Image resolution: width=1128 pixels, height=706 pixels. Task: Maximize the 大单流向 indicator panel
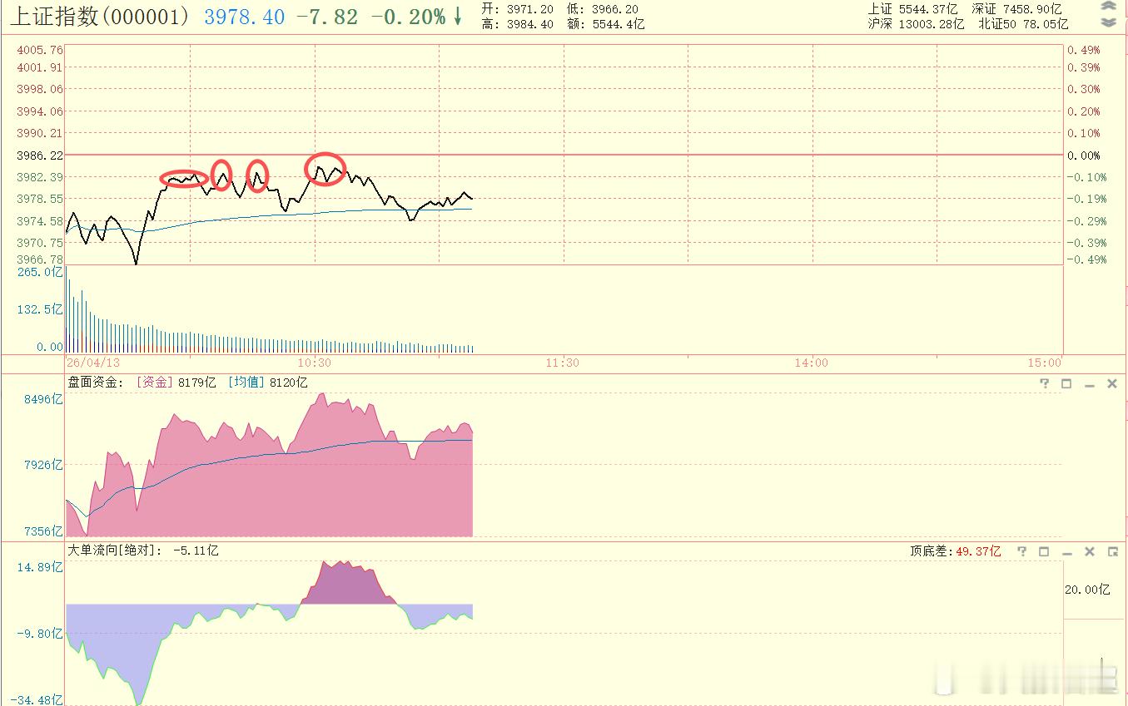click(1044, 551)
